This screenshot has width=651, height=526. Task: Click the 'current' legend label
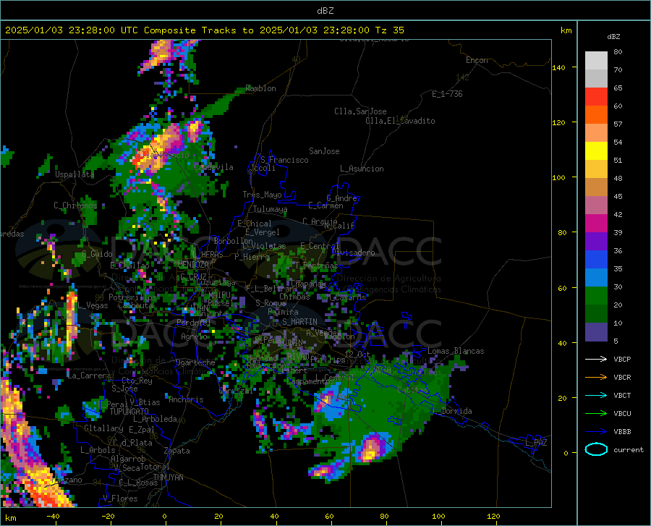(629, 449)
